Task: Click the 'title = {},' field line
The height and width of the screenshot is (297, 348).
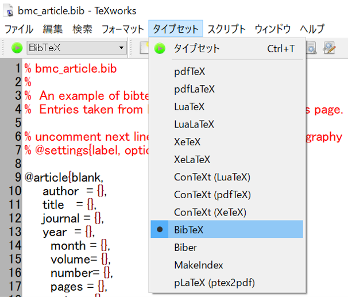Action: (x=69, y=205)
